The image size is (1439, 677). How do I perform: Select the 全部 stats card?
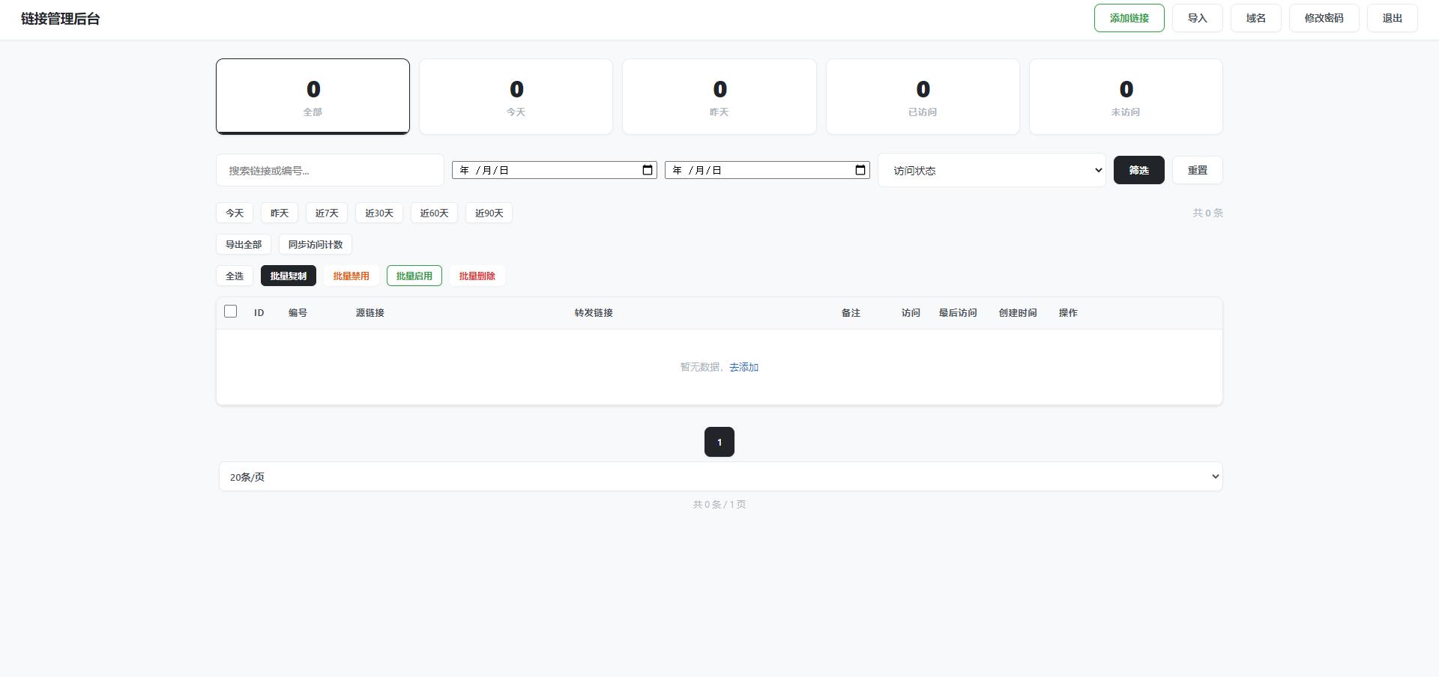coord(313,97)
